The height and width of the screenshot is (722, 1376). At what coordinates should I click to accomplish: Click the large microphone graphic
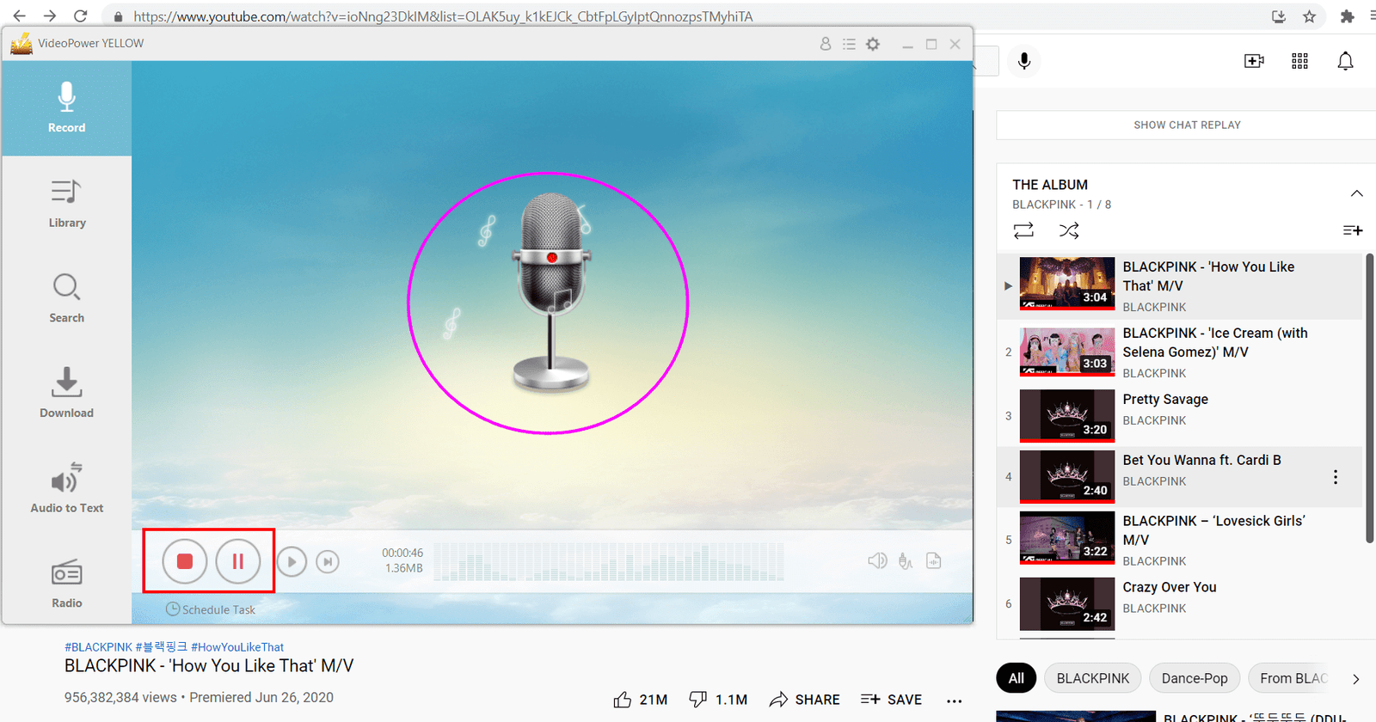551,292
